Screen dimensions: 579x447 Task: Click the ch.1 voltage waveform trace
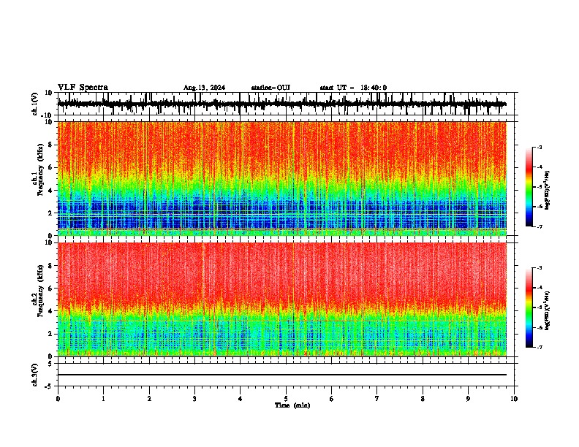(x=281, y=104)
